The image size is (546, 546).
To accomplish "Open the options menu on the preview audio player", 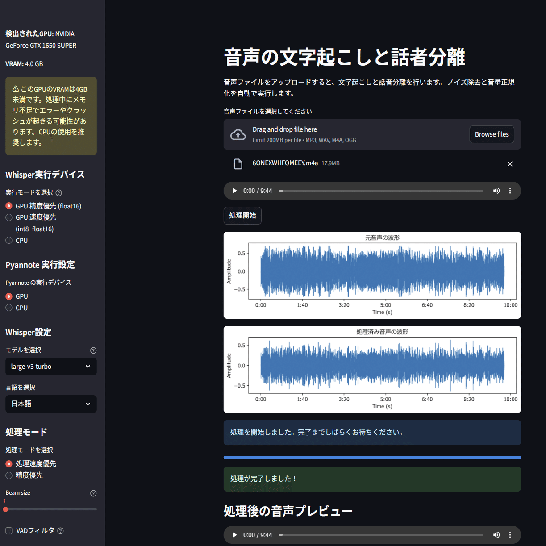I will 510,534.
